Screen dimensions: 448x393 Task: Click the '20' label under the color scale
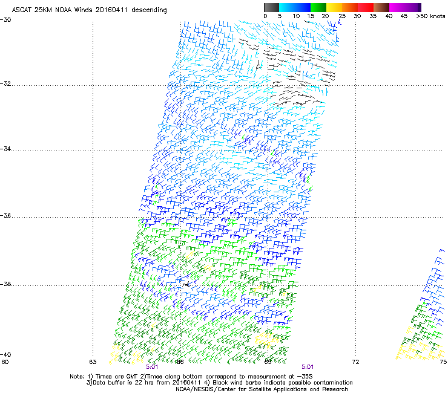click(x=325, y=16)
